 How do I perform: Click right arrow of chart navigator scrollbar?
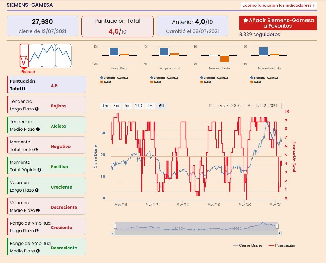[280, 233]
